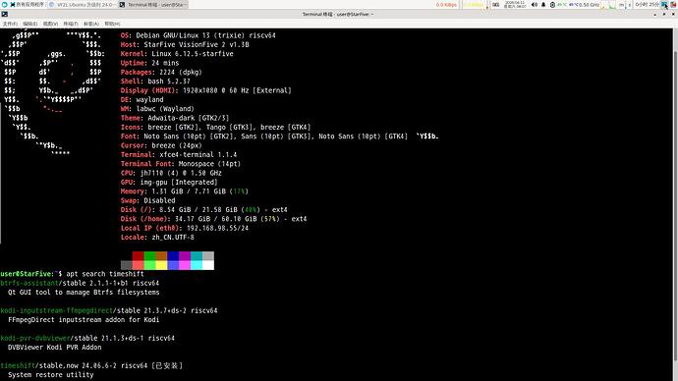Click the 'DE: wayland' line
The height and width of the screenshot is (381, 678).
point(141,100)
